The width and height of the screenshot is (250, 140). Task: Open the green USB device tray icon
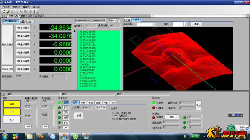coord(185,136)
